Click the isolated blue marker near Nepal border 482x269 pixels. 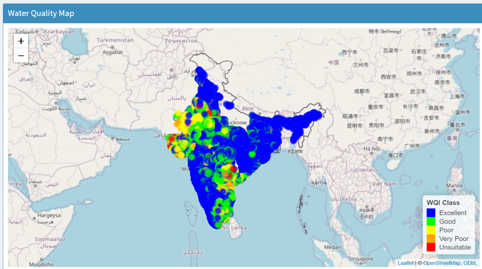[x=229, y=105]
